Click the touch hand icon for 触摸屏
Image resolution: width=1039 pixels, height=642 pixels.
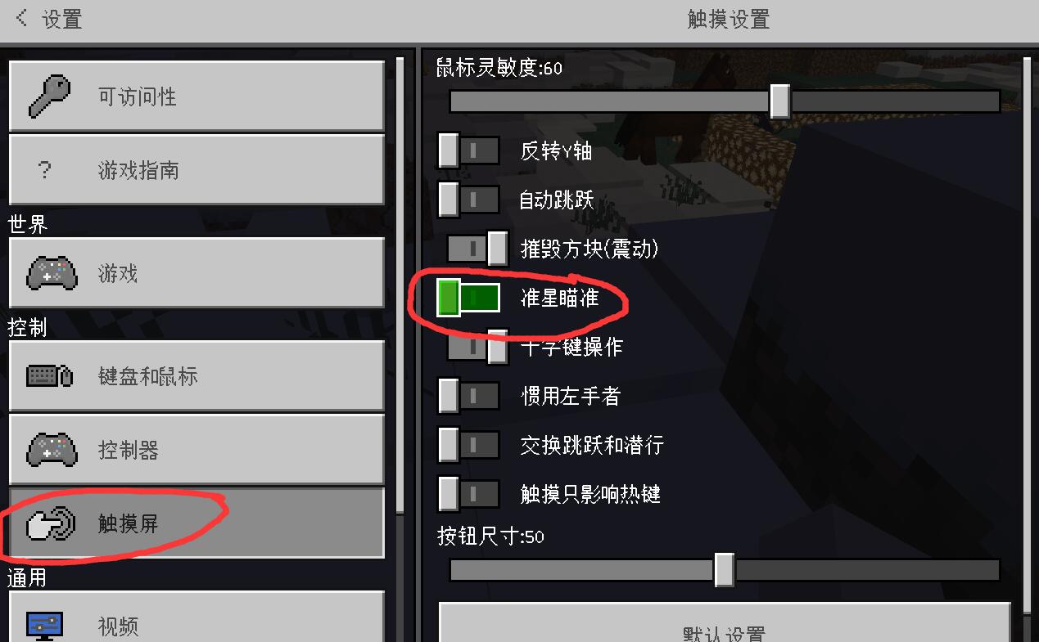(51, 523)
